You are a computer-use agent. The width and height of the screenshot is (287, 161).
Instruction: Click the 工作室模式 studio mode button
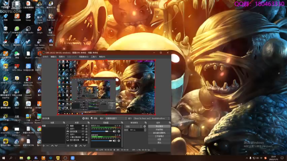tap(159, 136)
